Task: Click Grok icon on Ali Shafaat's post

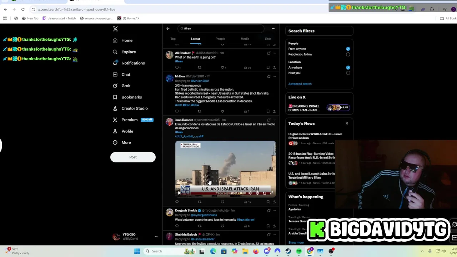Action: [269, 53]
